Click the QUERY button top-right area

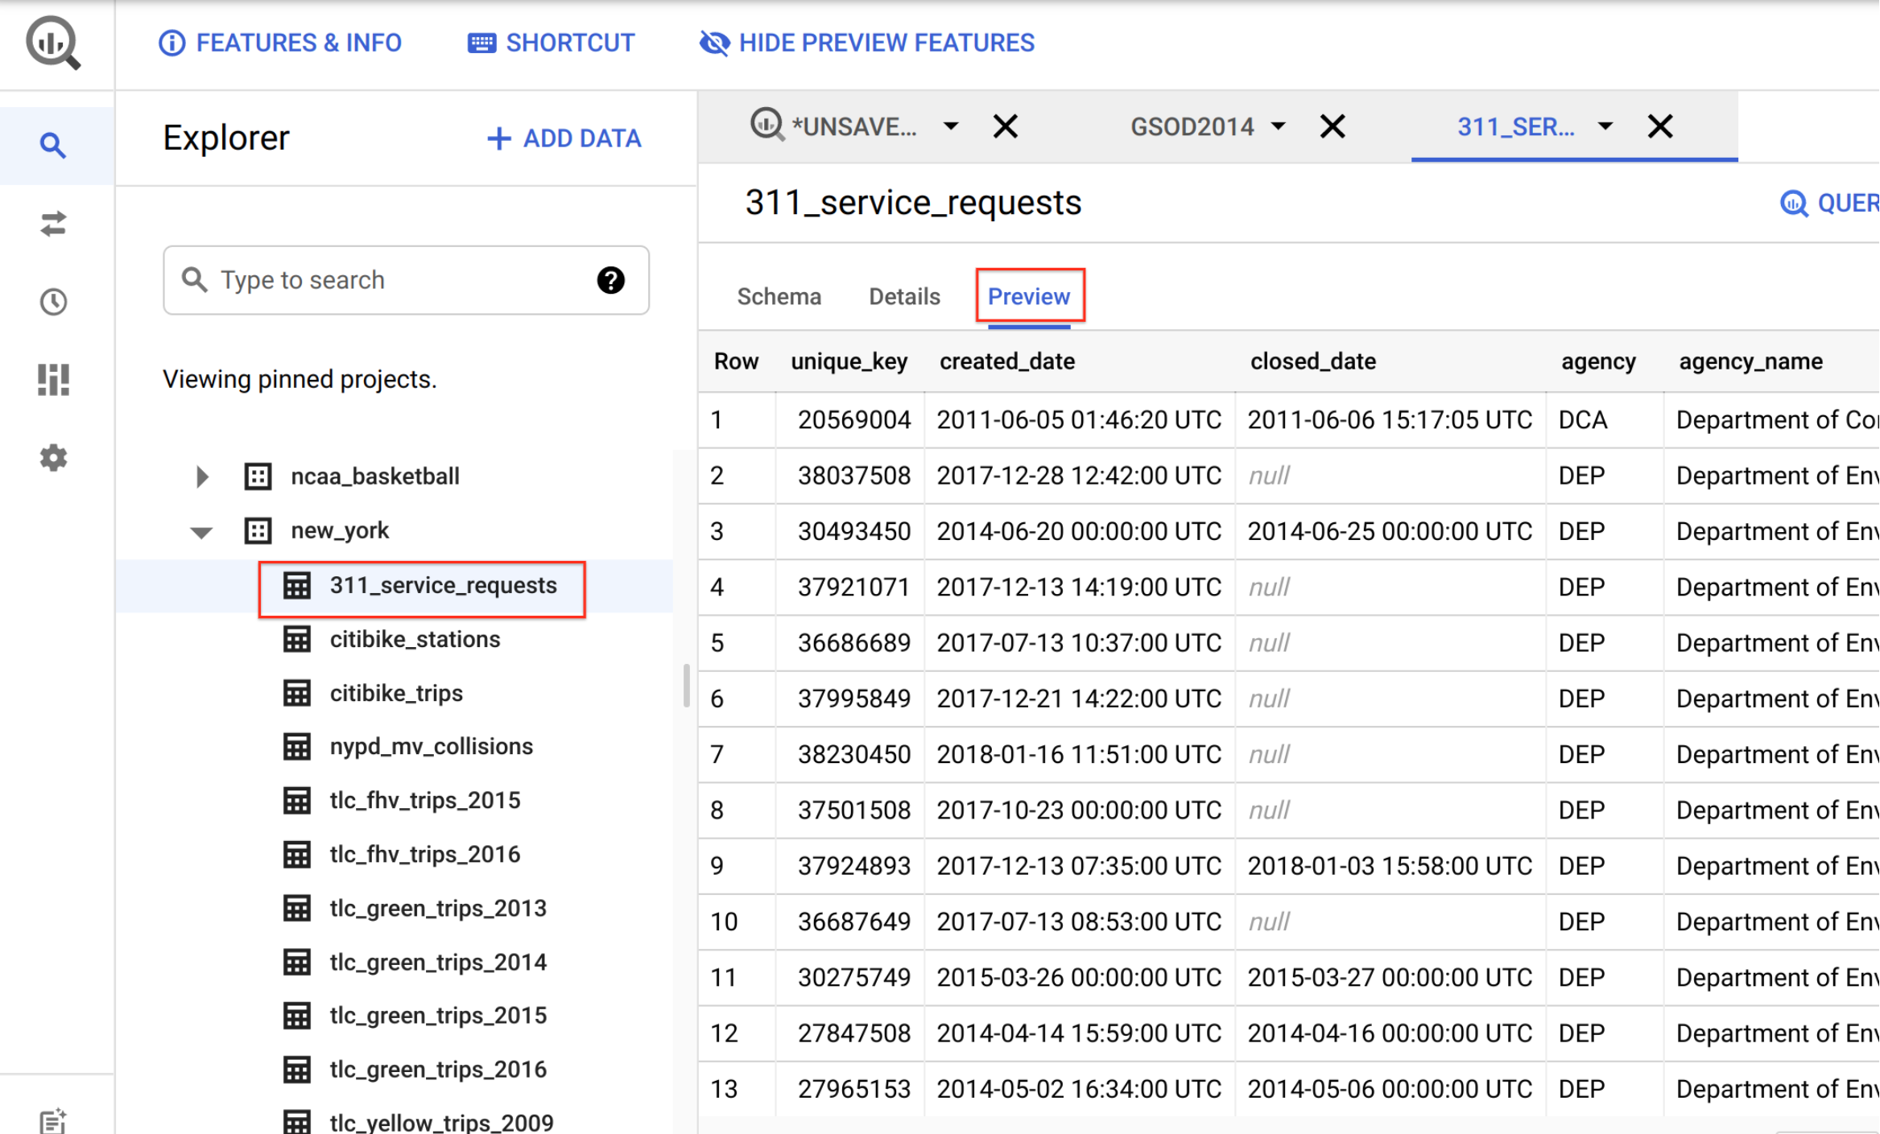click(1833, 205)
